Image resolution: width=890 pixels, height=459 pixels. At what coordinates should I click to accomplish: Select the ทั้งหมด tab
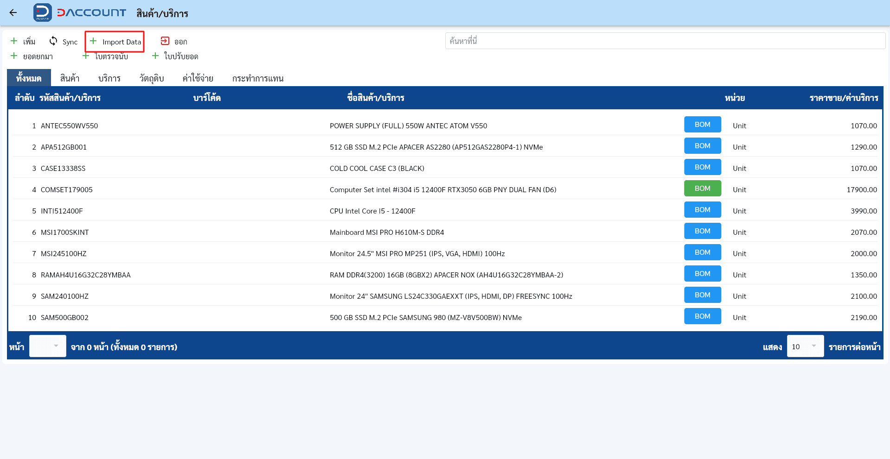(x=29, y=78)
